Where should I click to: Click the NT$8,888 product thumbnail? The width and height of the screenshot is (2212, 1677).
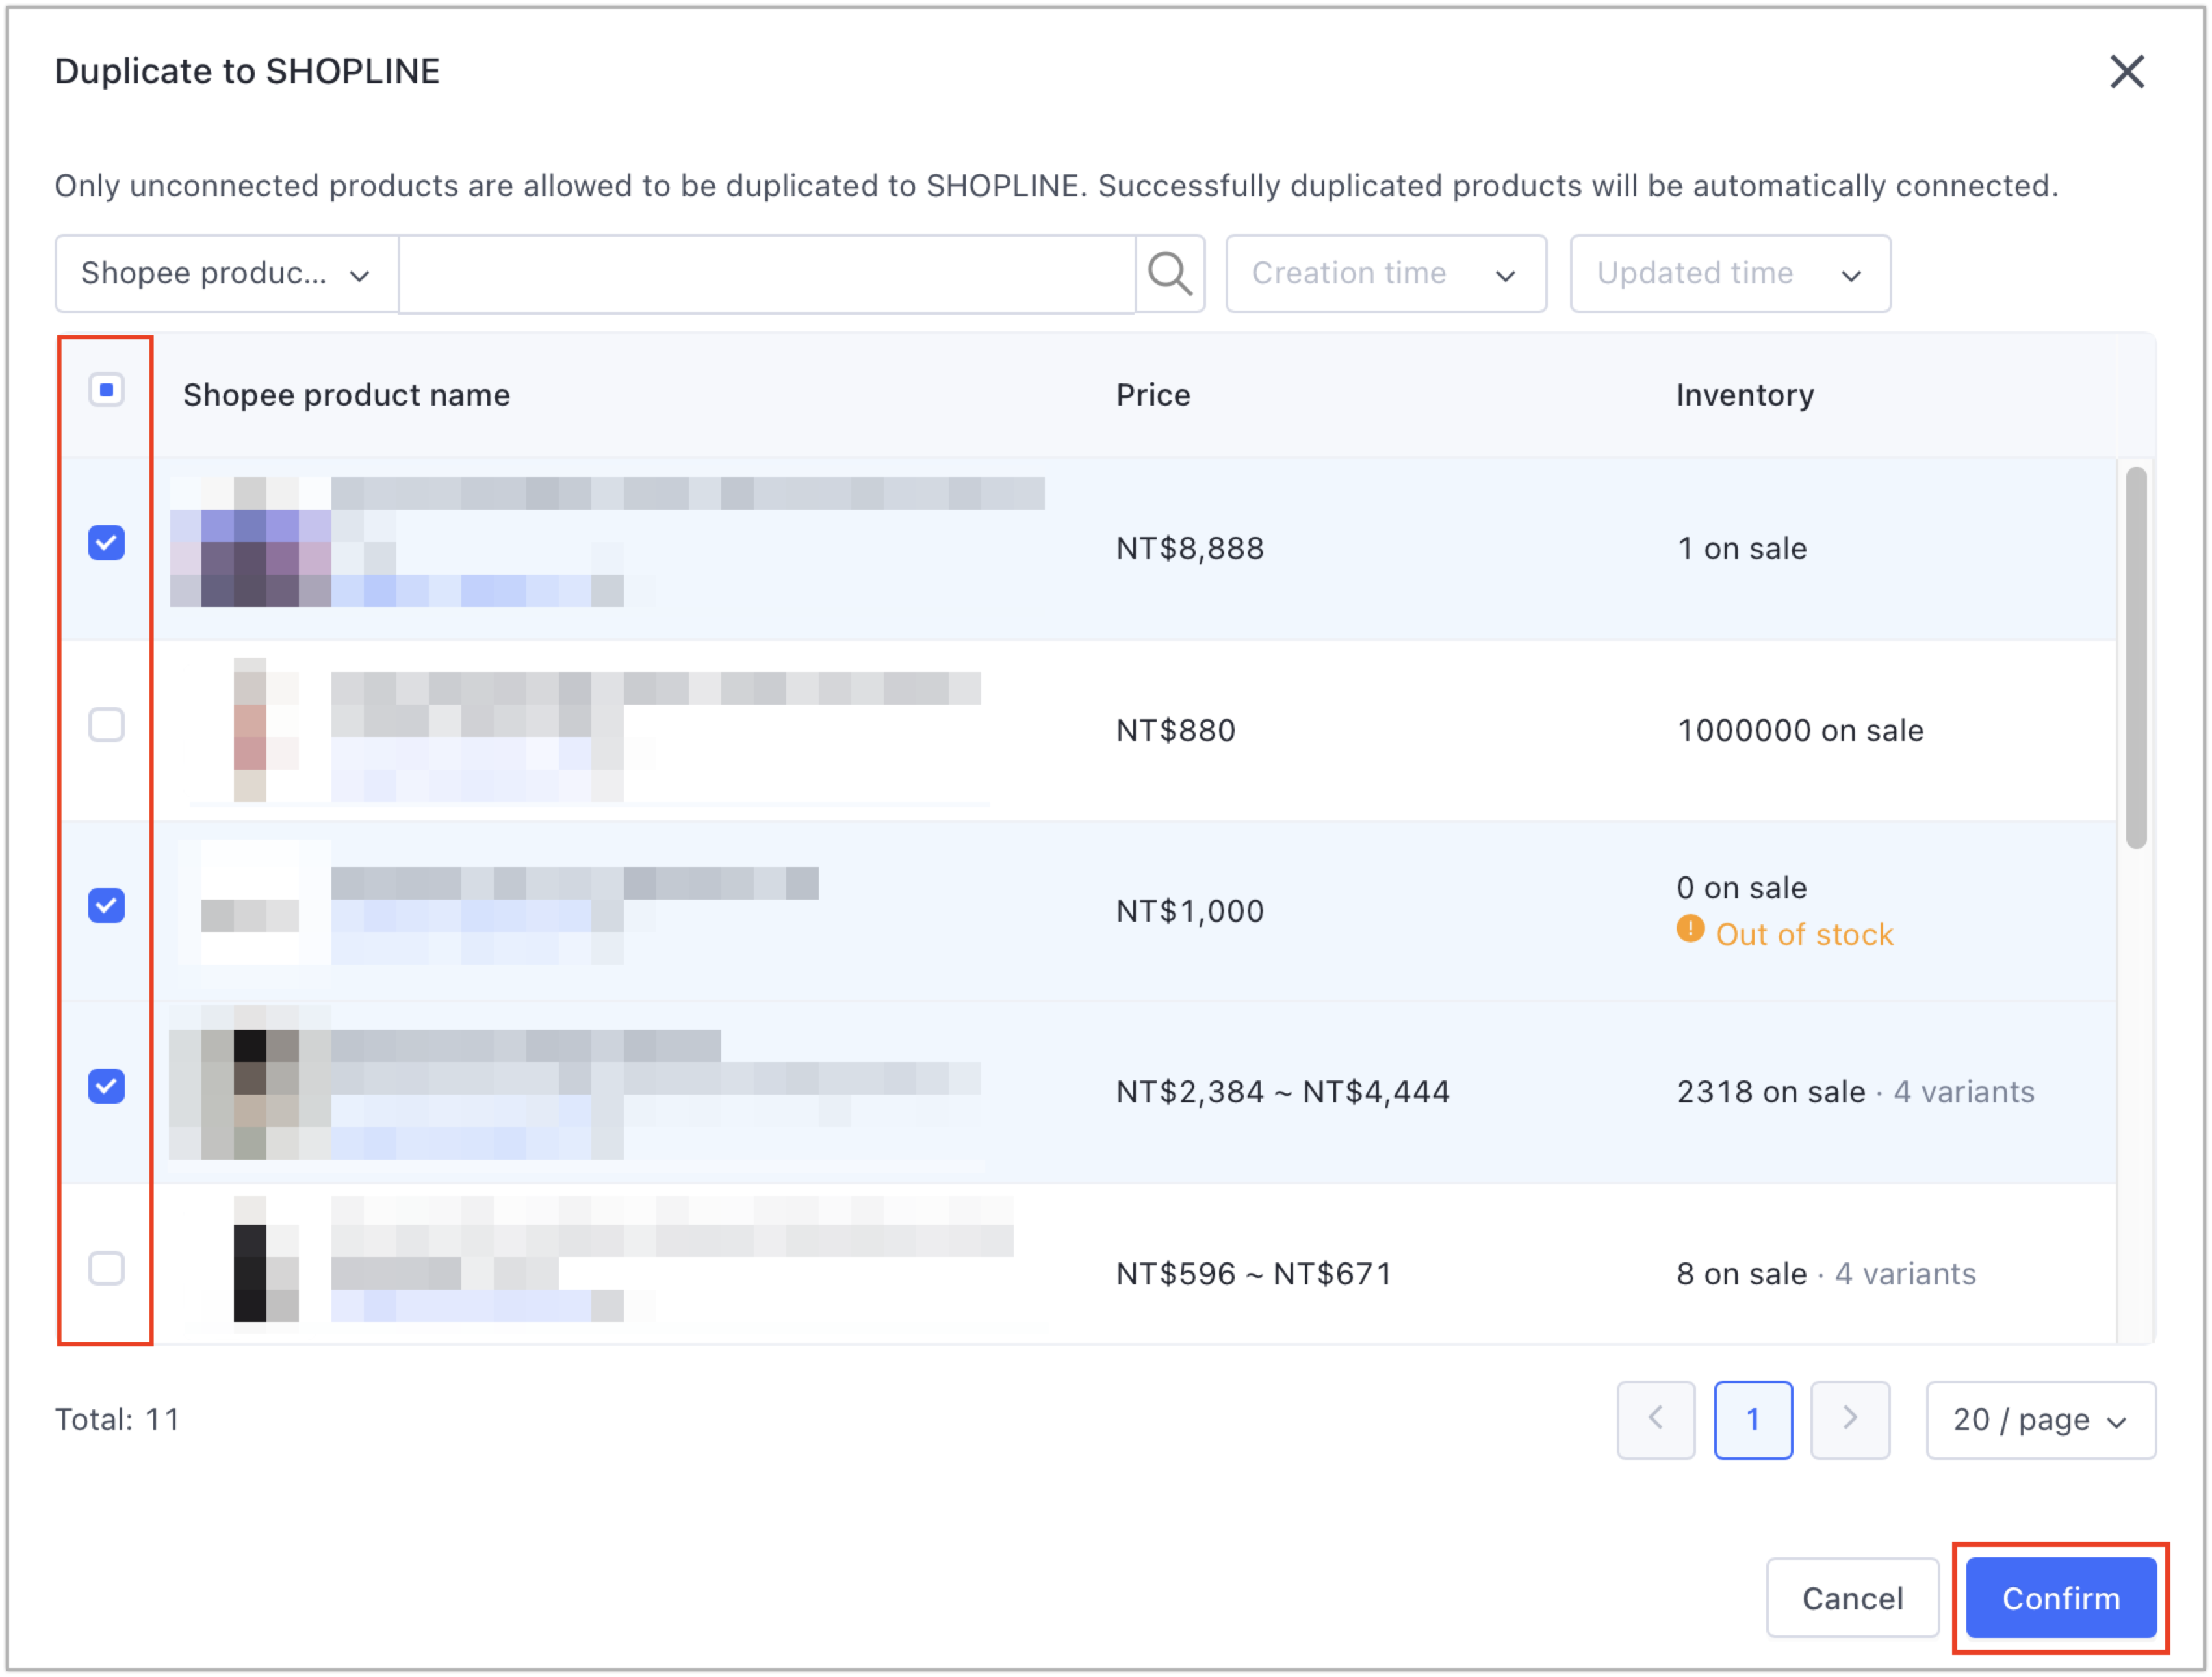[x=250, y=543]
